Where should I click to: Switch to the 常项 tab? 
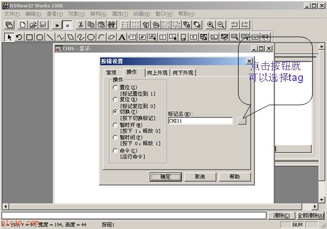tap(111, 73)
